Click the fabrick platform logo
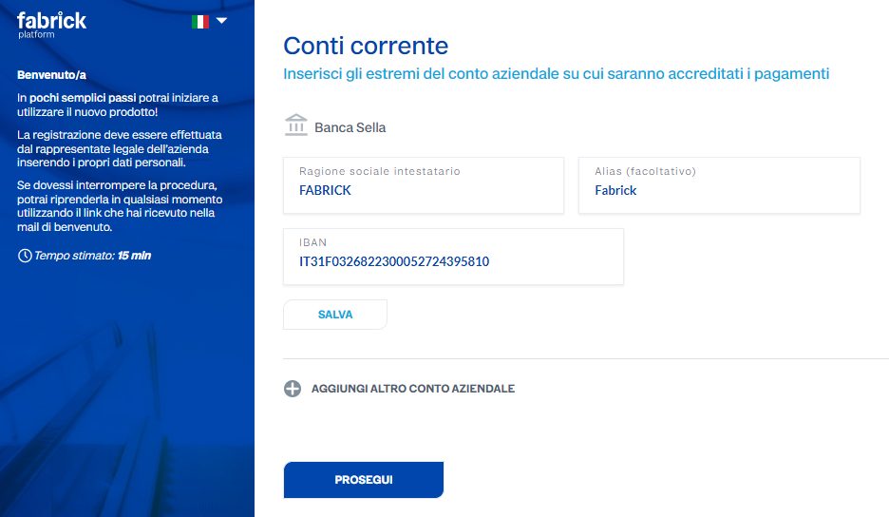Viewport: 889px width, 517px height. (51, 25)
